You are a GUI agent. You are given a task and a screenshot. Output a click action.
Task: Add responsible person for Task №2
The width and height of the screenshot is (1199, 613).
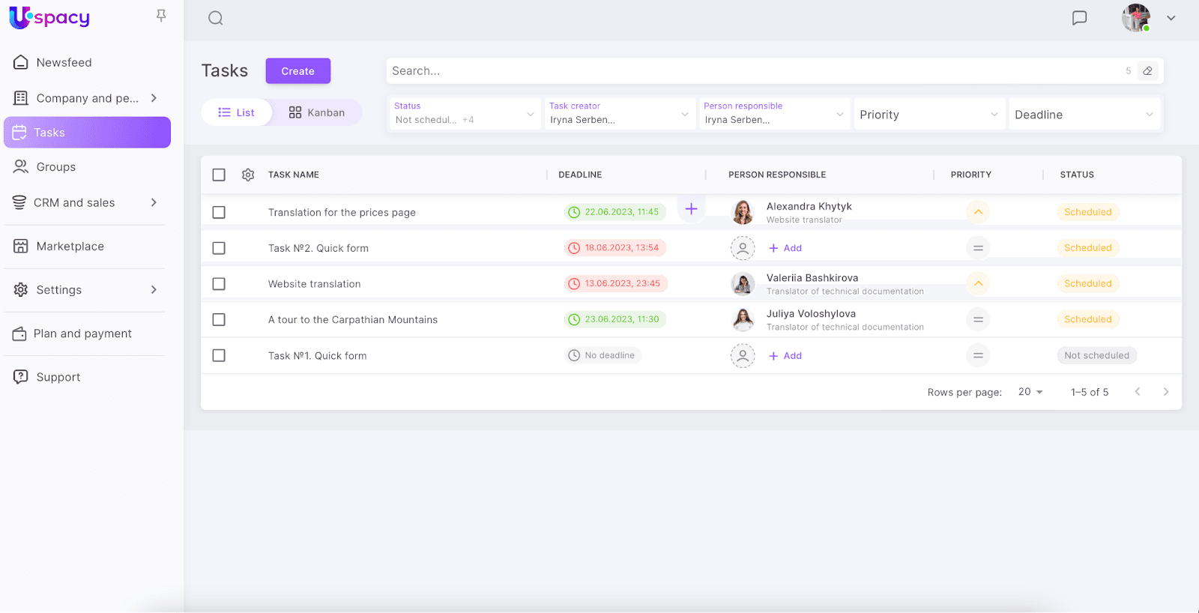click(785, 248)
